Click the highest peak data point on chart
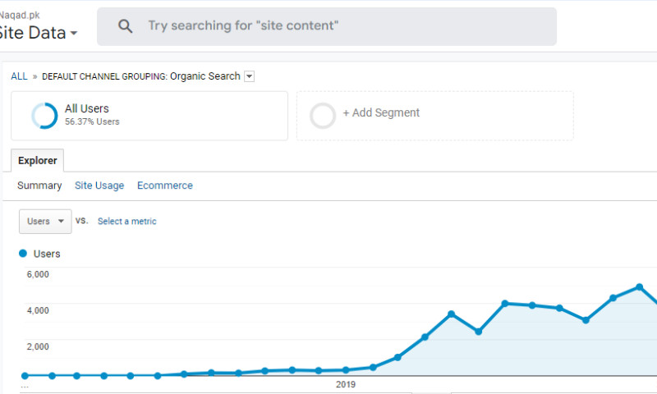 [x=639, y=287]
